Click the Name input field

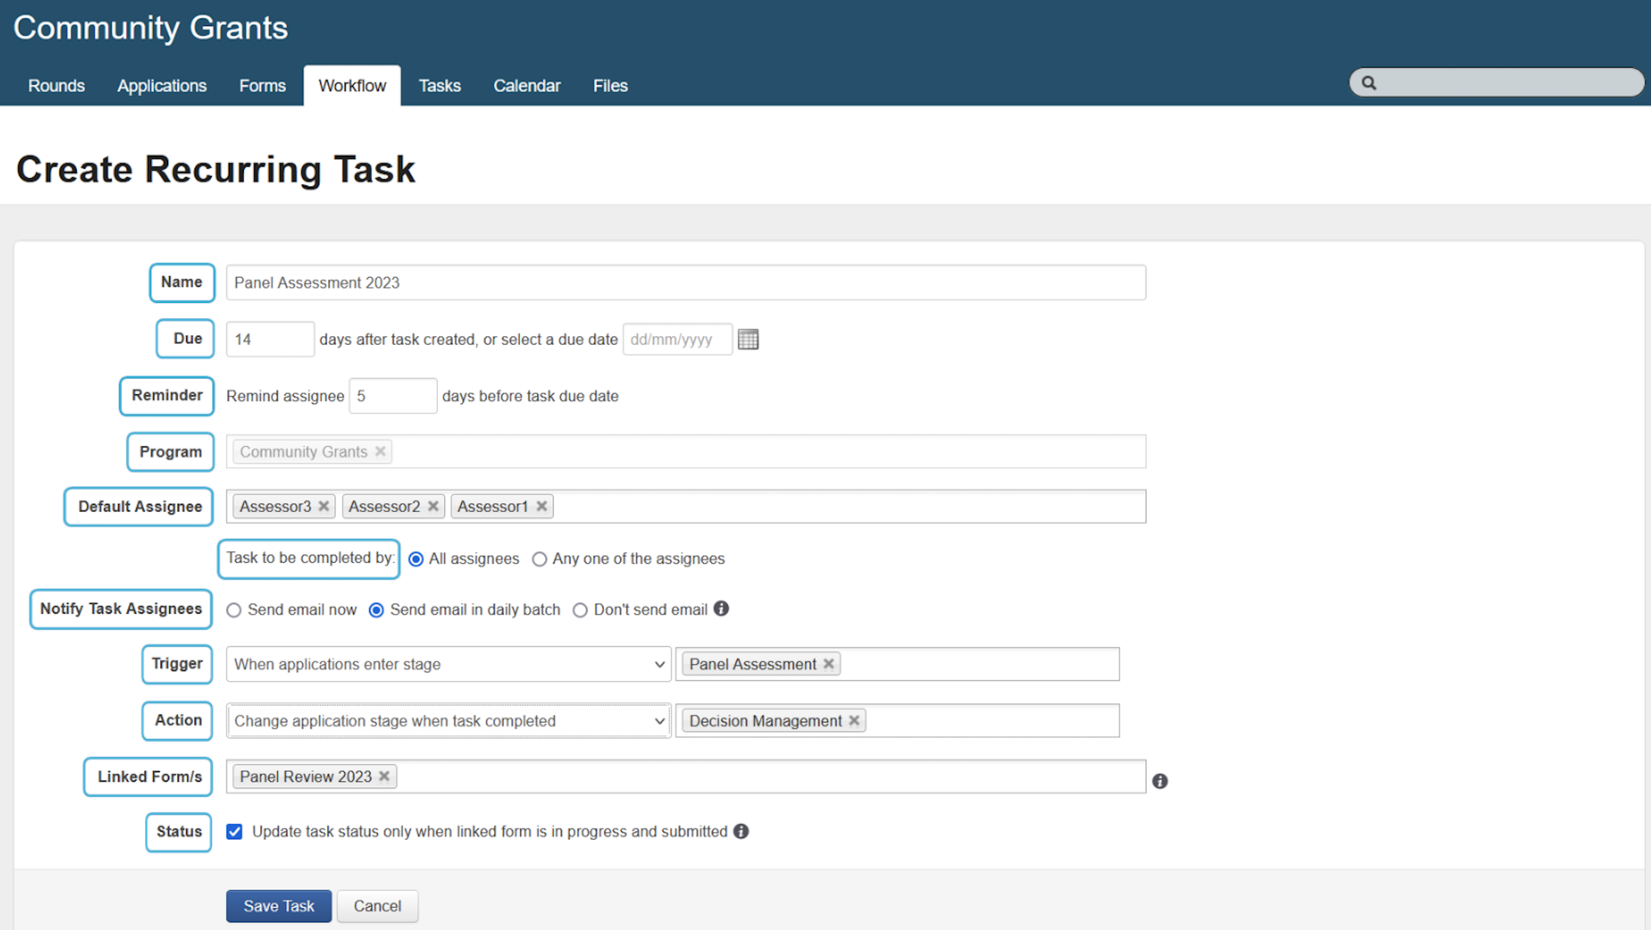point(685,283)
